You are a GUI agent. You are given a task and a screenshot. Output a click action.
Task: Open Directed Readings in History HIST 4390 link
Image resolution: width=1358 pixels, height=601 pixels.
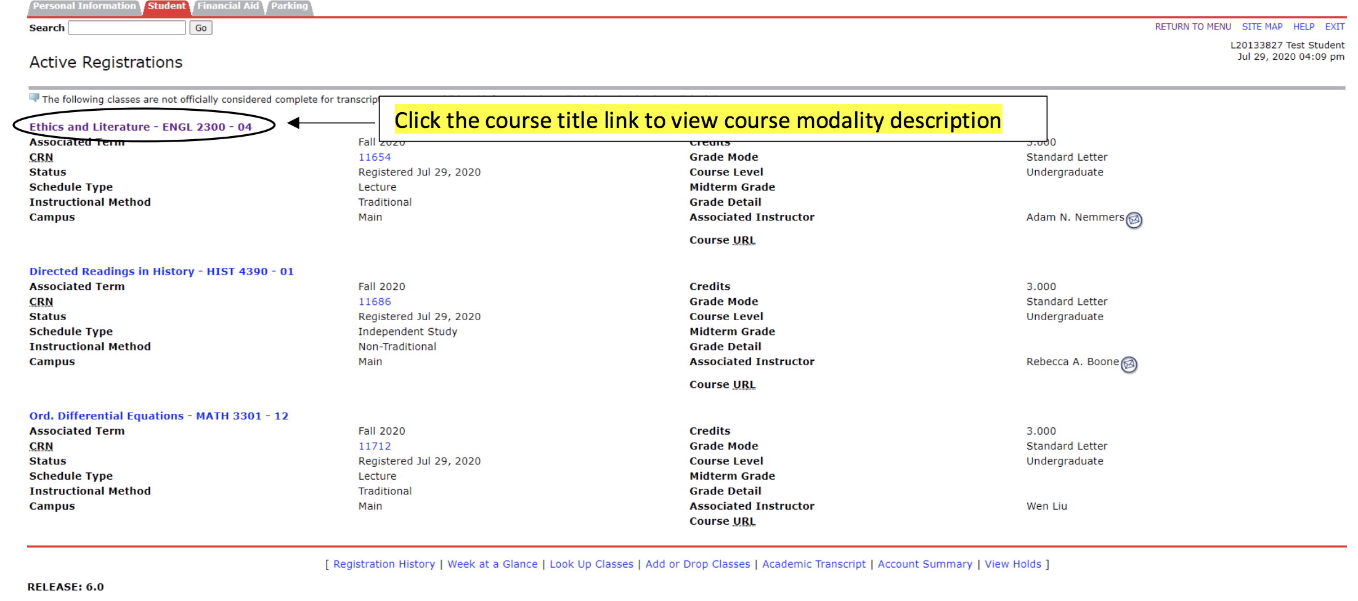click(161, 272)
